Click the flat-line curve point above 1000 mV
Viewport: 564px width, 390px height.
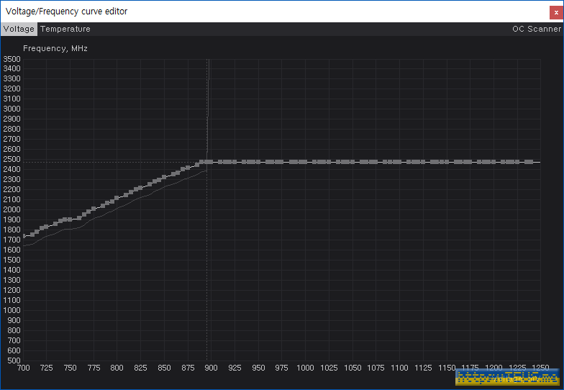[x=305, y=162]
